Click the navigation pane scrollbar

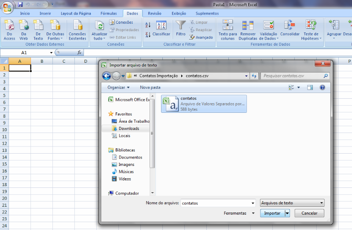[x=152, y=133]
